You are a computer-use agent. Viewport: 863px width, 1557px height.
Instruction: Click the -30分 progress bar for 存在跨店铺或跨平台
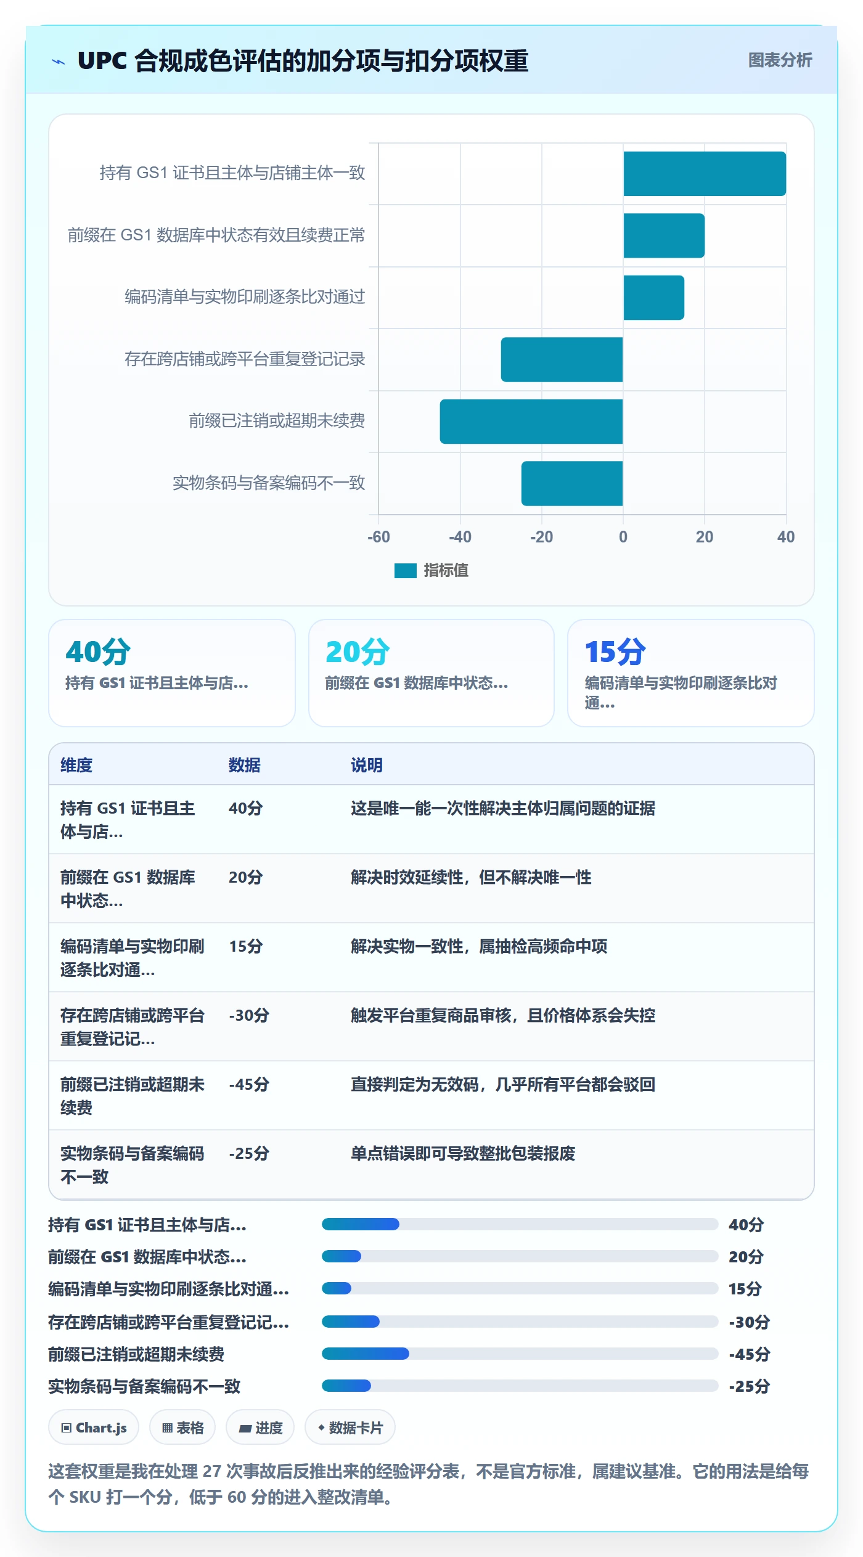(520, 1322)
